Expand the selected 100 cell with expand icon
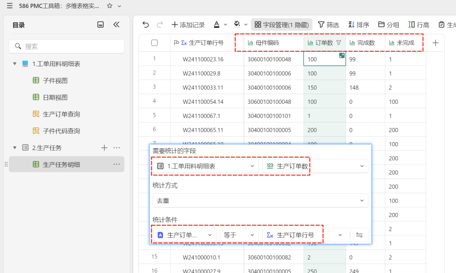The image size is (456, 273). point(342,56)
